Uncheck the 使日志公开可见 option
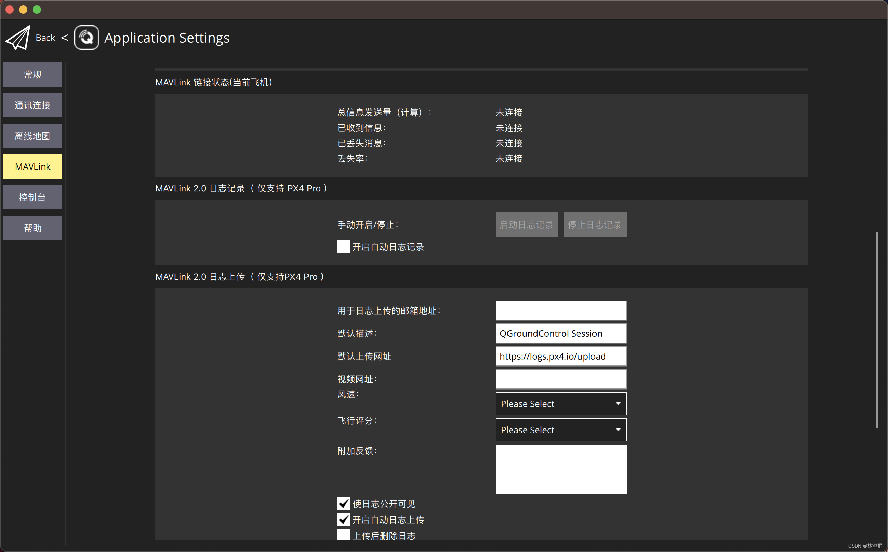This screenshot has width=888, height=552. click(343, 503)
